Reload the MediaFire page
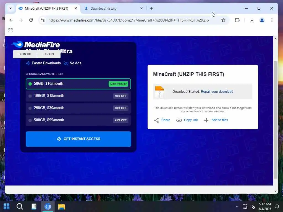Screen dimensions: 283x212 tap(31, 20)
